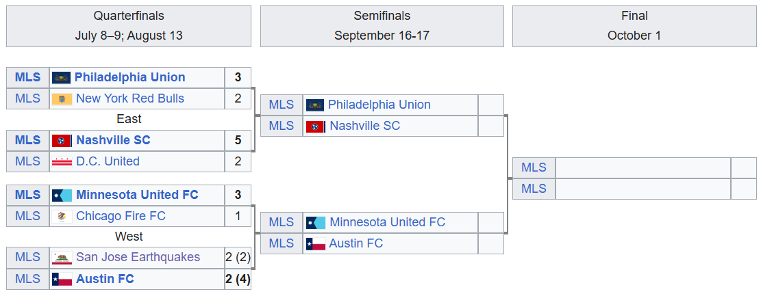Click the Texas flag in the semifinals column
This screenshot has width=761, height=296.
tap(315, 243)
